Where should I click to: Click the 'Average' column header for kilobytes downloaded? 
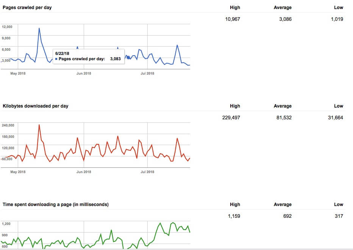click(x=283, y=106)
